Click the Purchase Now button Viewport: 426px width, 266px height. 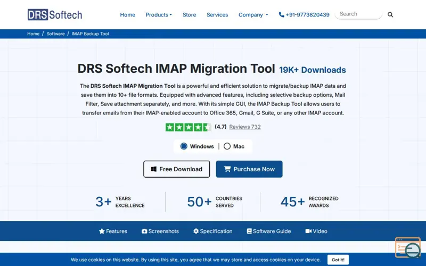tap(249, 169)
